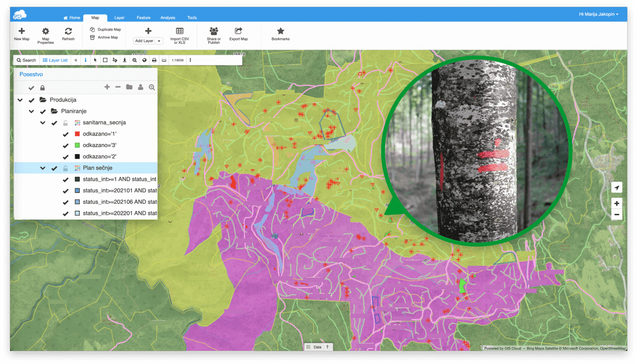Click the Export Map icon
The width and height of the screenshot is (637, 364).
pyautogui.click(x=238, y=32)
